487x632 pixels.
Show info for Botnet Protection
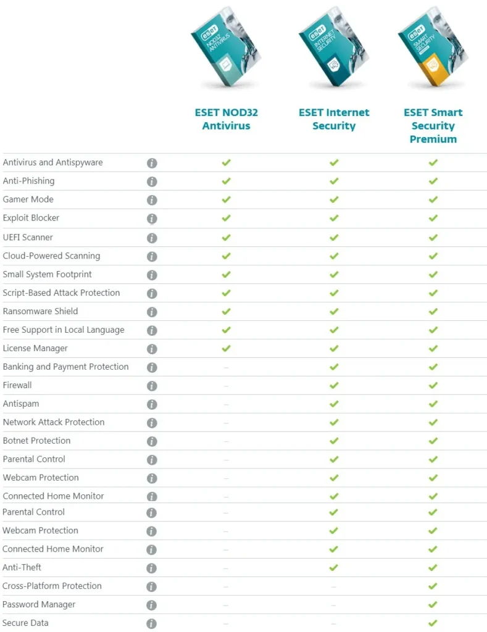tap(152, 441)
